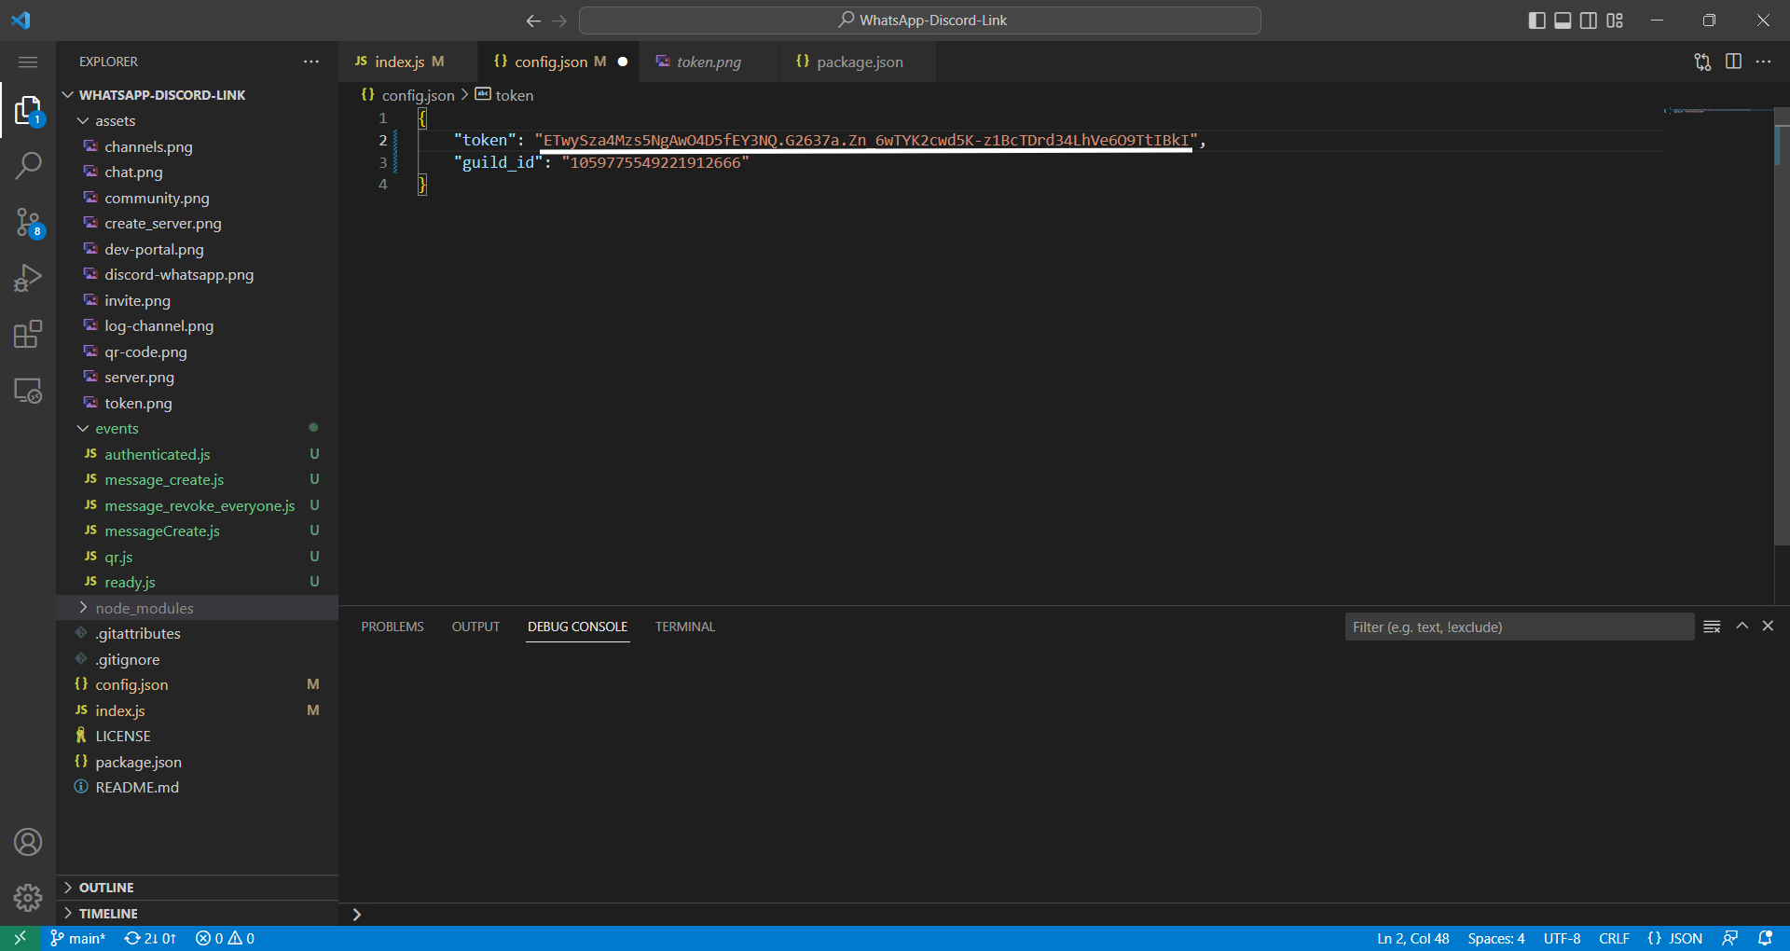Go forward with the navigation arrow
Viewport: 1790px width, 951px height.
[559, 21]
